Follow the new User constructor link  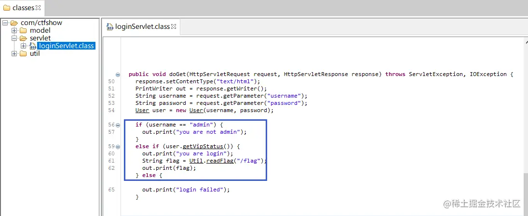click(197, 110)
